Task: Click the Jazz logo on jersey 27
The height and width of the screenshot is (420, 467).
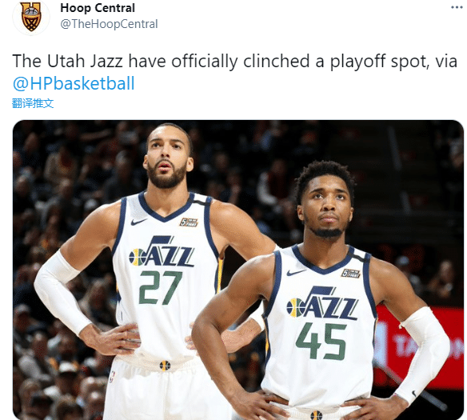Action: coord(162,251)
